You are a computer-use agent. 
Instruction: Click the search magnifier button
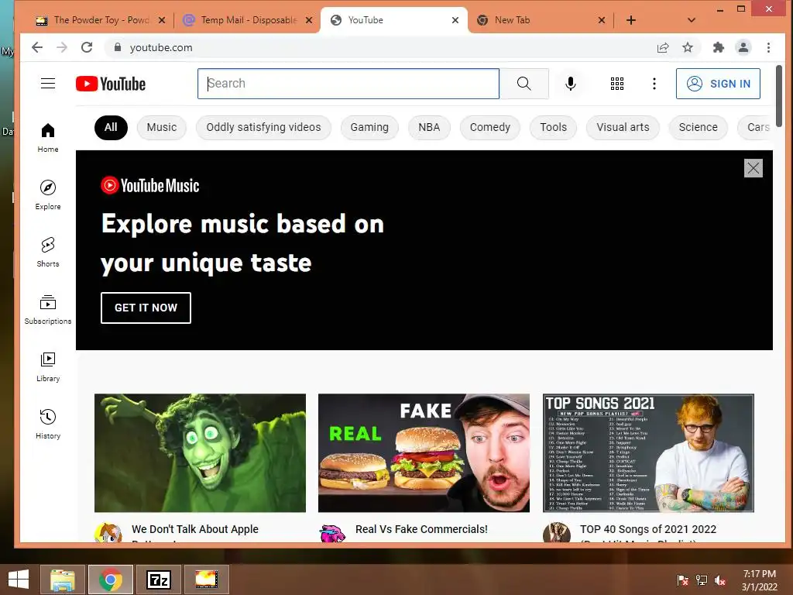click(x=524, y=84)
